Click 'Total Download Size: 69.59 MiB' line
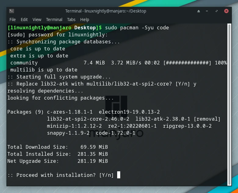 (58, 147)
